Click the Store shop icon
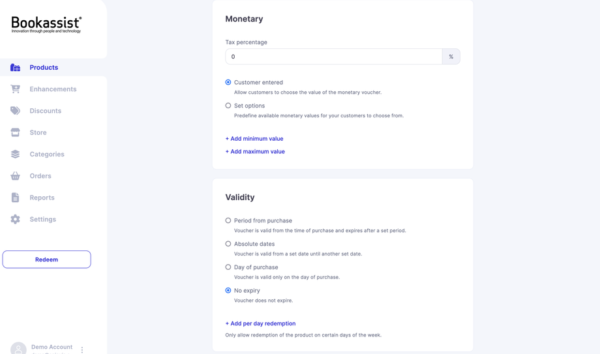Screen dimensions: 600x354 pos(15,132)
